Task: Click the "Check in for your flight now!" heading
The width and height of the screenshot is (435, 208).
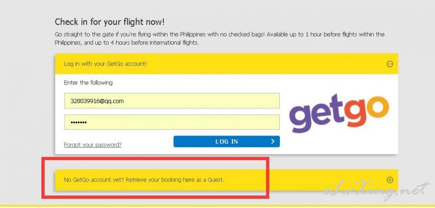Action: (109, 22)
